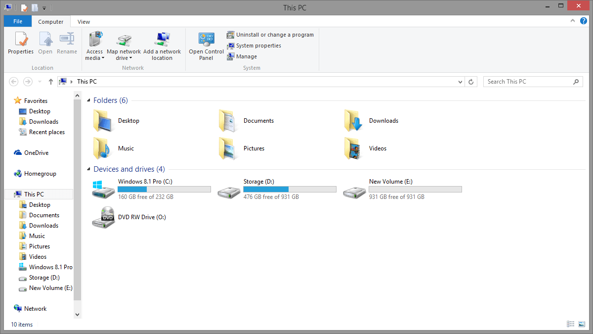
Task: Click in the Search This PC box
Action: click(x=528, y=82)
